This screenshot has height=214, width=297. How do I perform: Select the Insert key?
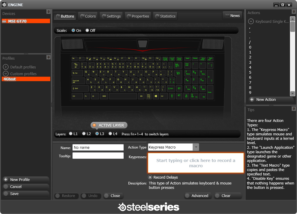coord(187,59)
